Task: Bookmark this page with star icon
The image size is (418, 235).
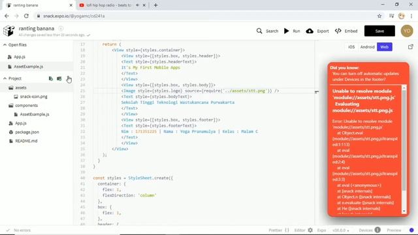Action: click(379, 16)
